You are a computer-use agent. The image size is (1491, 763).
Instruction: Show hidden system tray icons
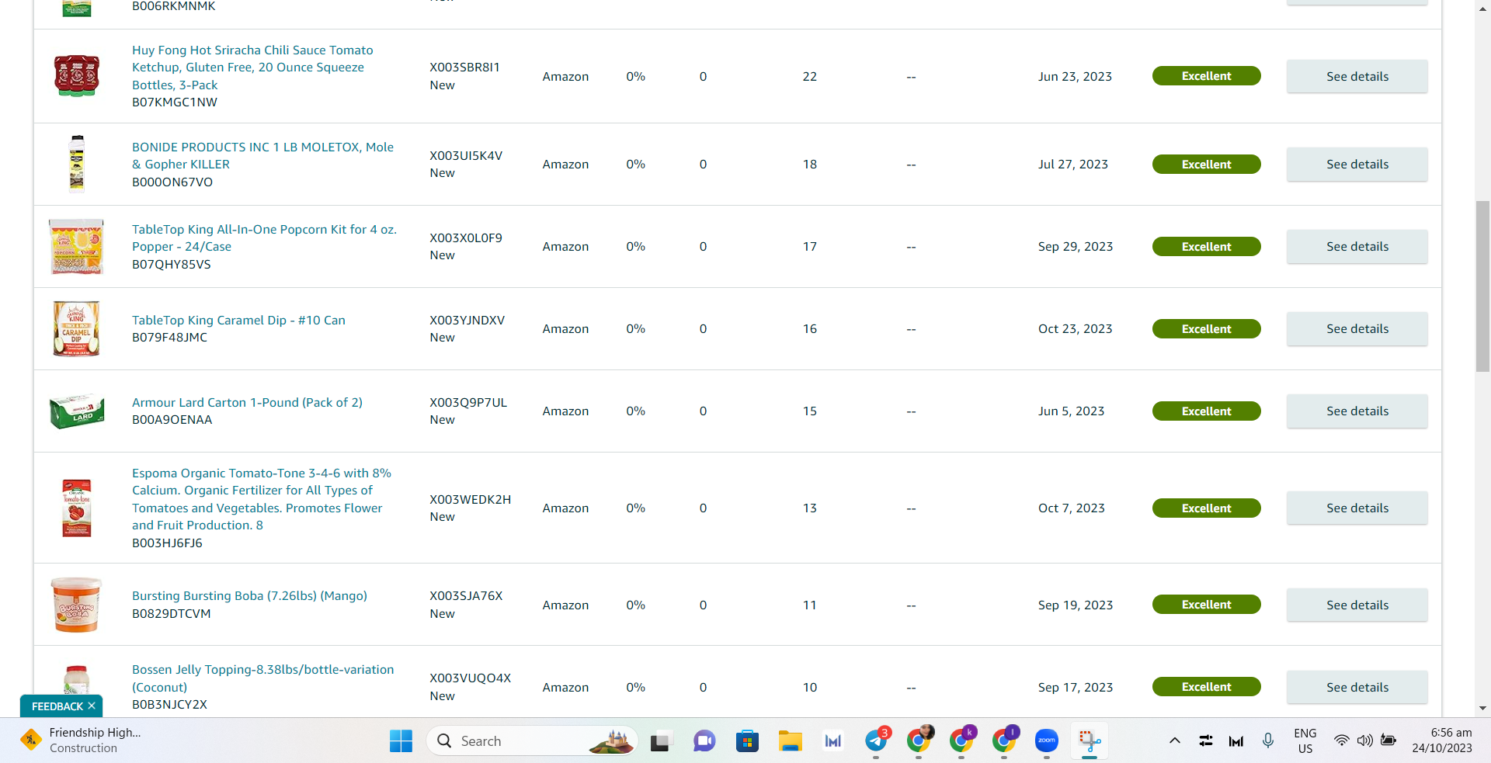[x=1175, y=740]
